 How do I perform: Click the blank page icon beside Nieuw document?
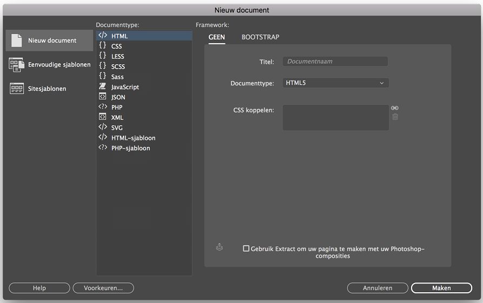(17, 41)
